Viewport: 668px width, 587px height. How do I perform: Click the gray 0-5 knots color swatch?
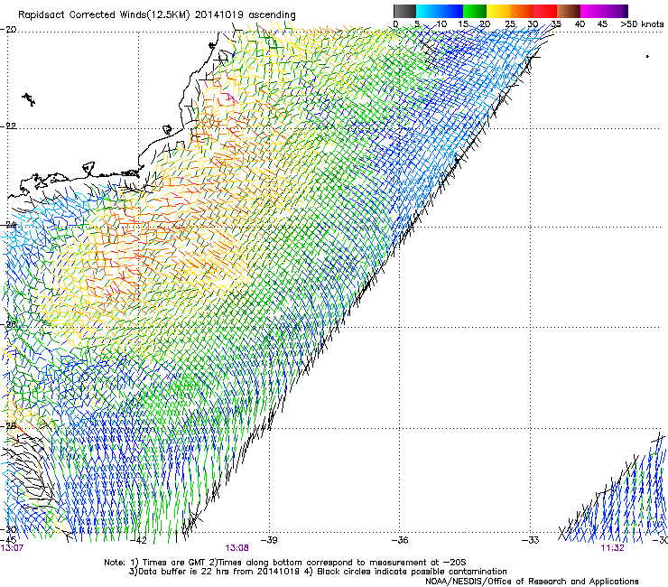pos(404,11)
